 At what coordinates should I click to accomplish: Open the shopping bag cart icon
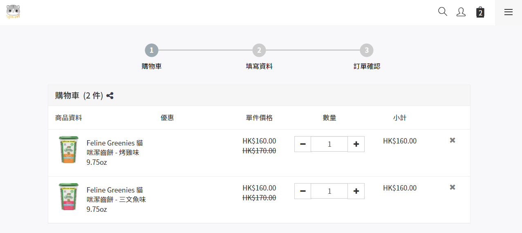tap(480, 12)
